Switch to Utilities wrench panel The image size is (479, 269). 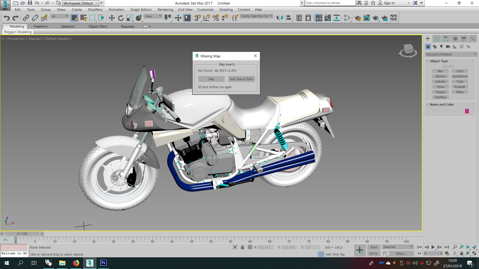[473, 39]
